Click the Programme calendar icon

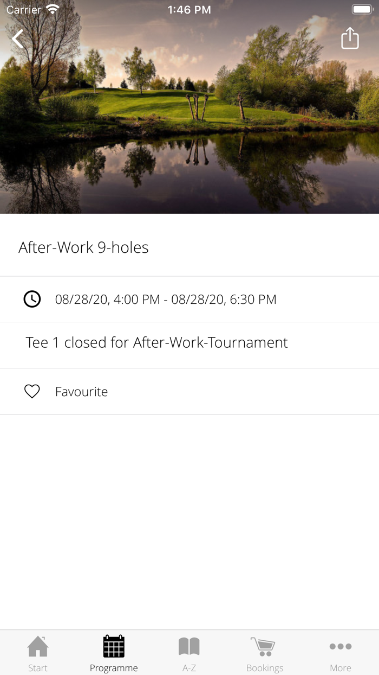pos(114,646)
